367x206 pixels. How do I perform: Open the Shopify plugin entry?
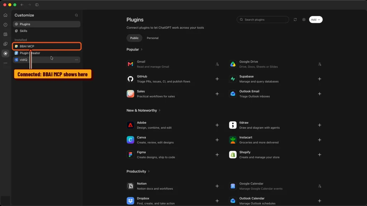(x=276, y=154)
